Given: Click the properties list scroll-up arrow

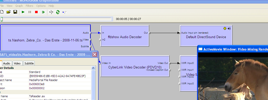Looking at the screenshot, I should 93,68.
